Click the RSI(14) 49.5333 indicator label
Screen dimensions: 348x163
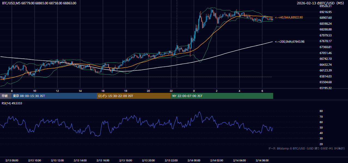(x=12, y=103)
